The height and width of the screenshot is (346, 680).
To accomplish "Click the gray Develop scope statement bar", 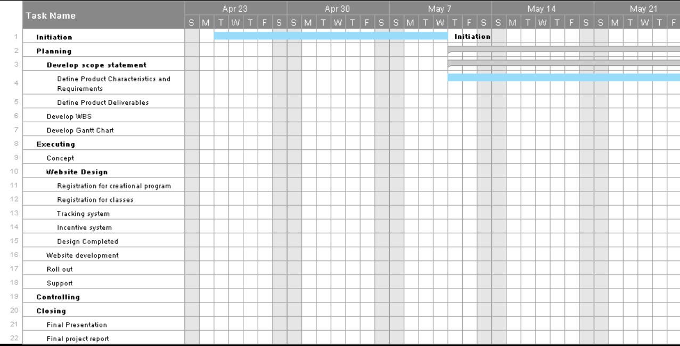I will tap(564, 63).
